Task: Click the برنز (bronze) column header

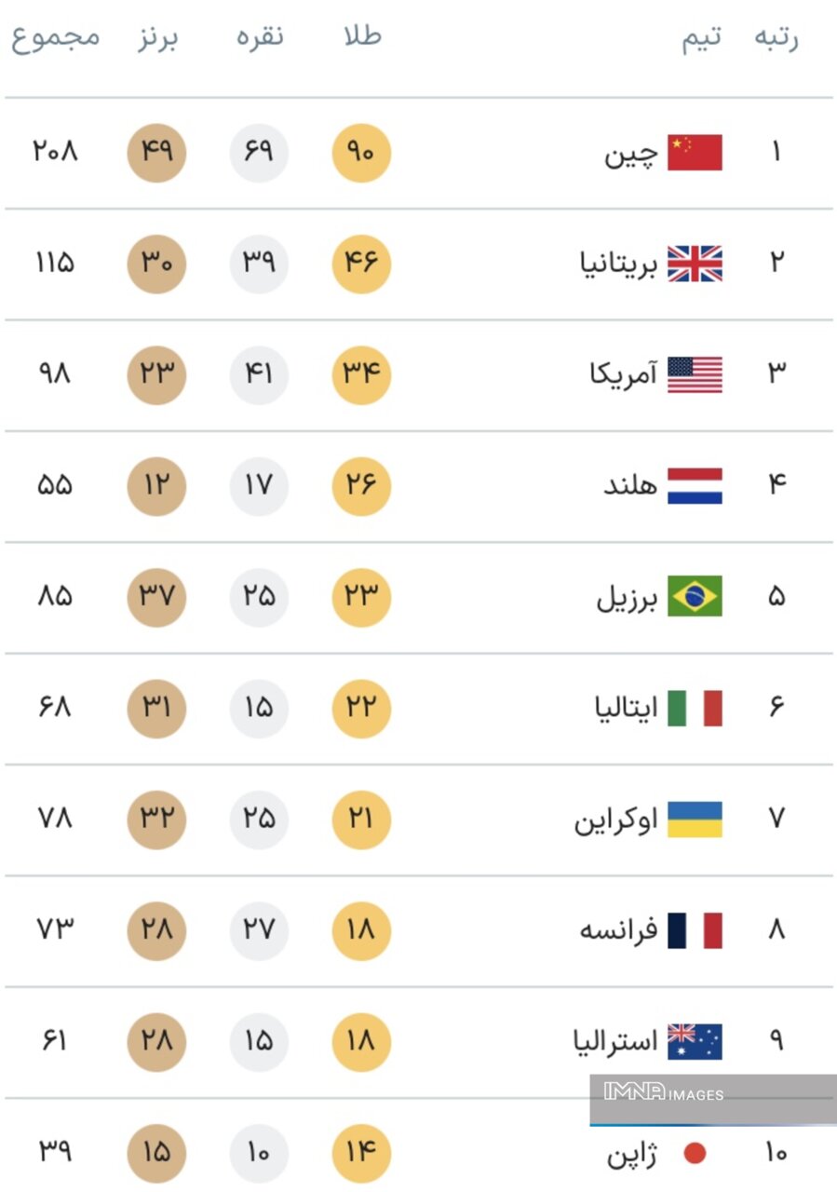Action: coord(157,37)
